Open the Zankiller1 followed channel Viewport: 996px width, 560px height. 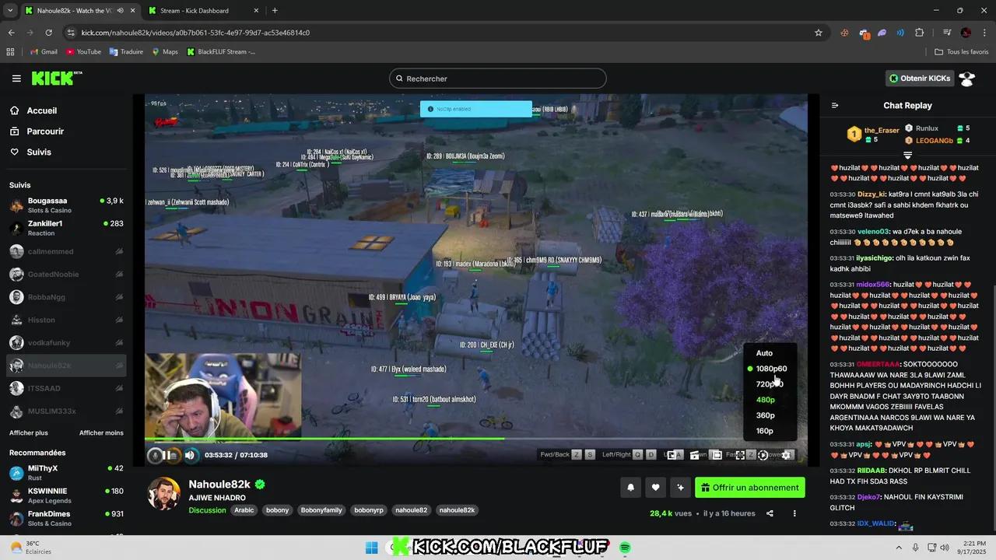(x=66, y=228)
